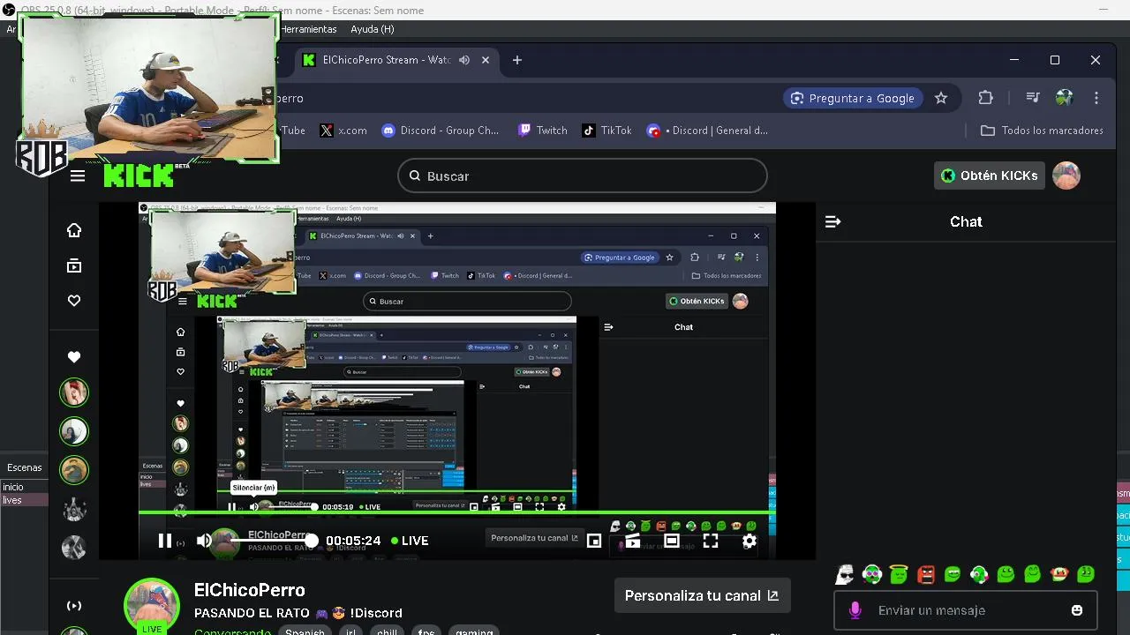Click the purple microphone chat icon

click(x=855, y=610)
